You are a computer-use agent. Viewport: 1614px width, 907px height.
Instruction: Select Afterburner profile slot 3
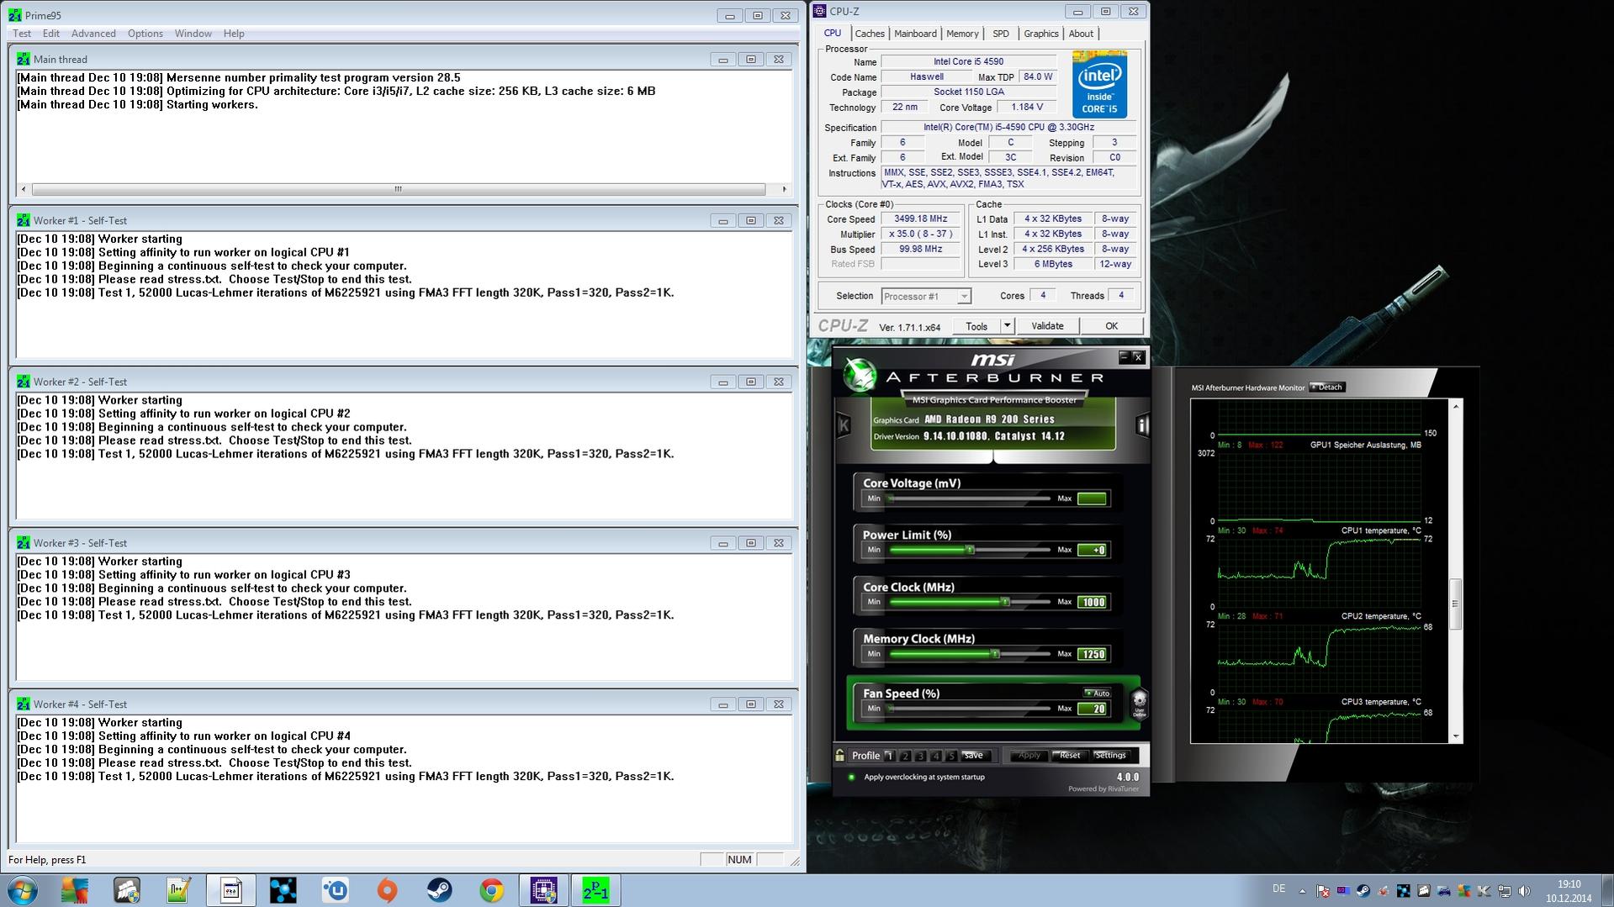(921, 756)
